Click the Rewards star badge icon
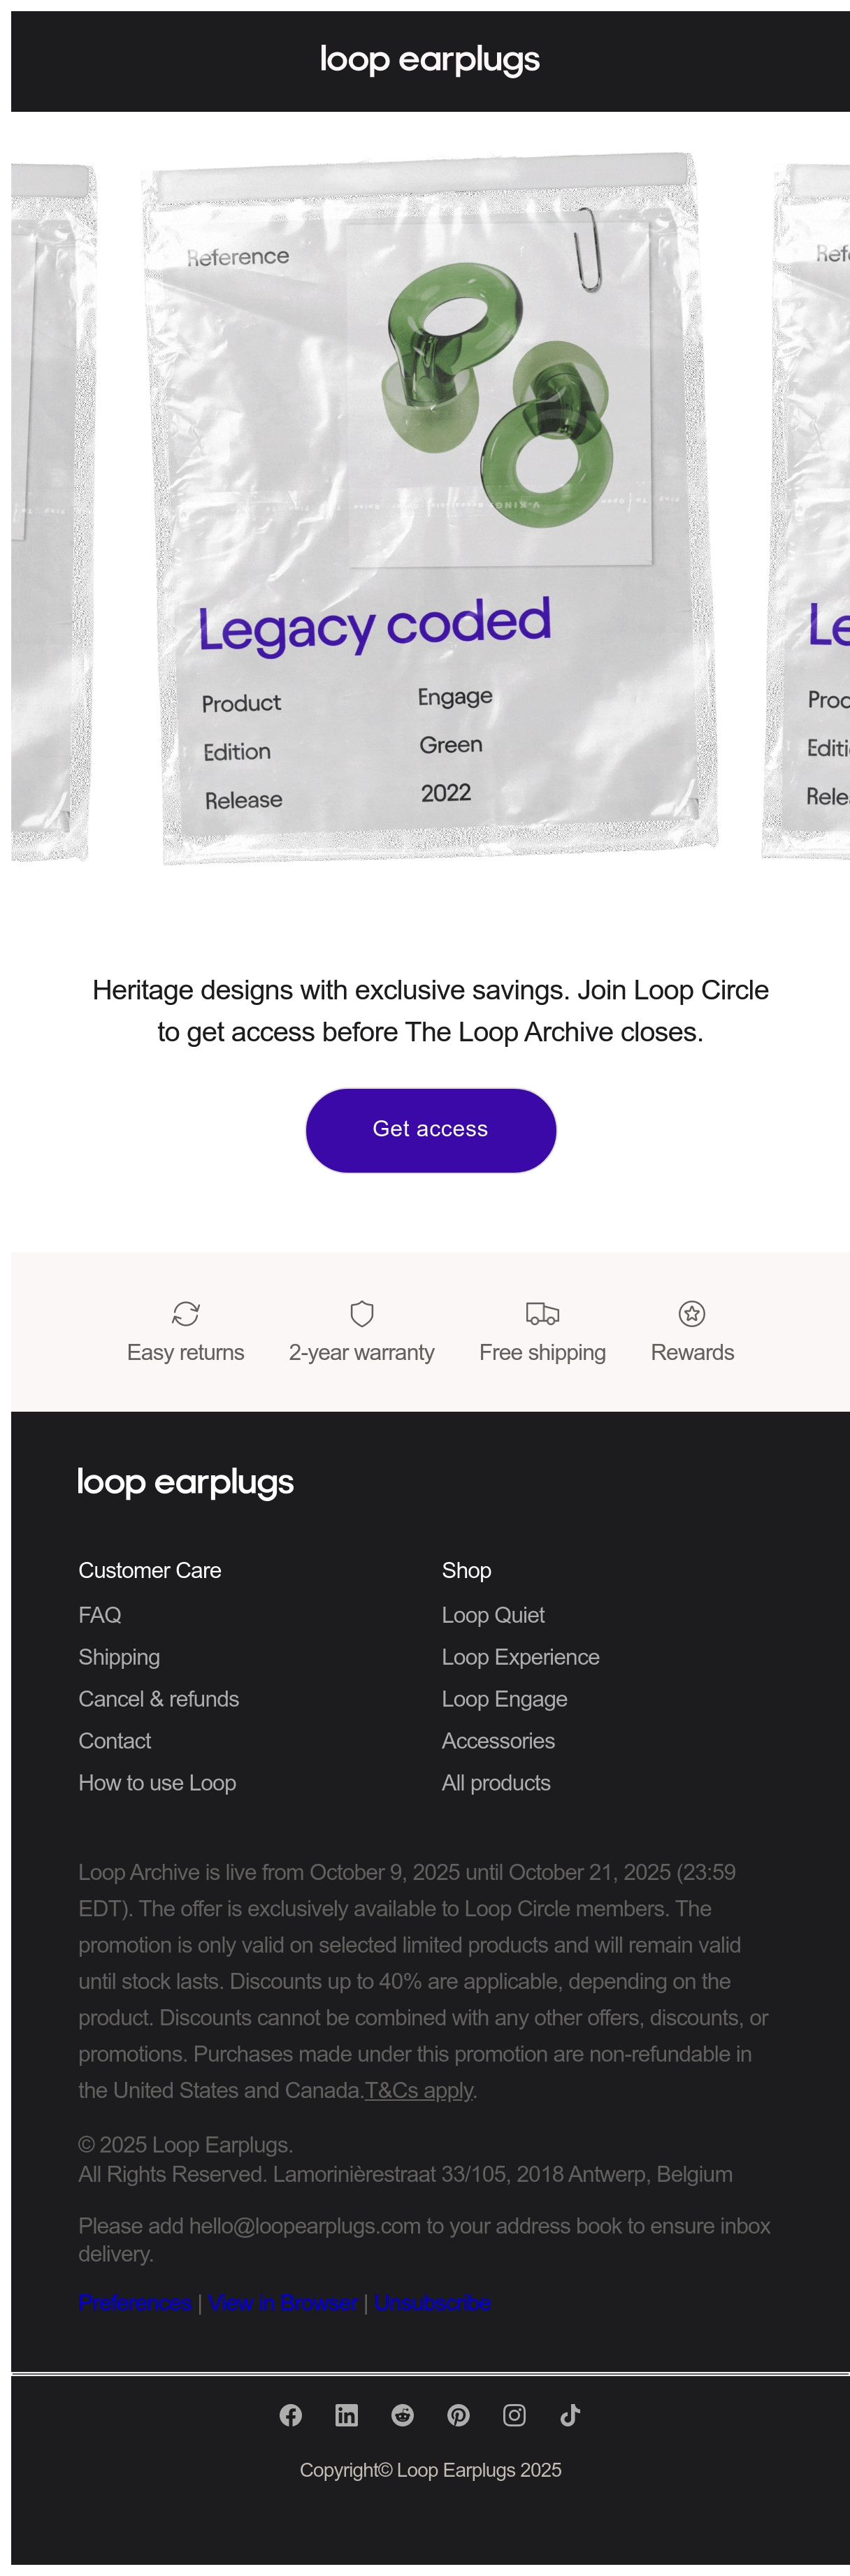 pyautogui.click(x=692, y=1313)
